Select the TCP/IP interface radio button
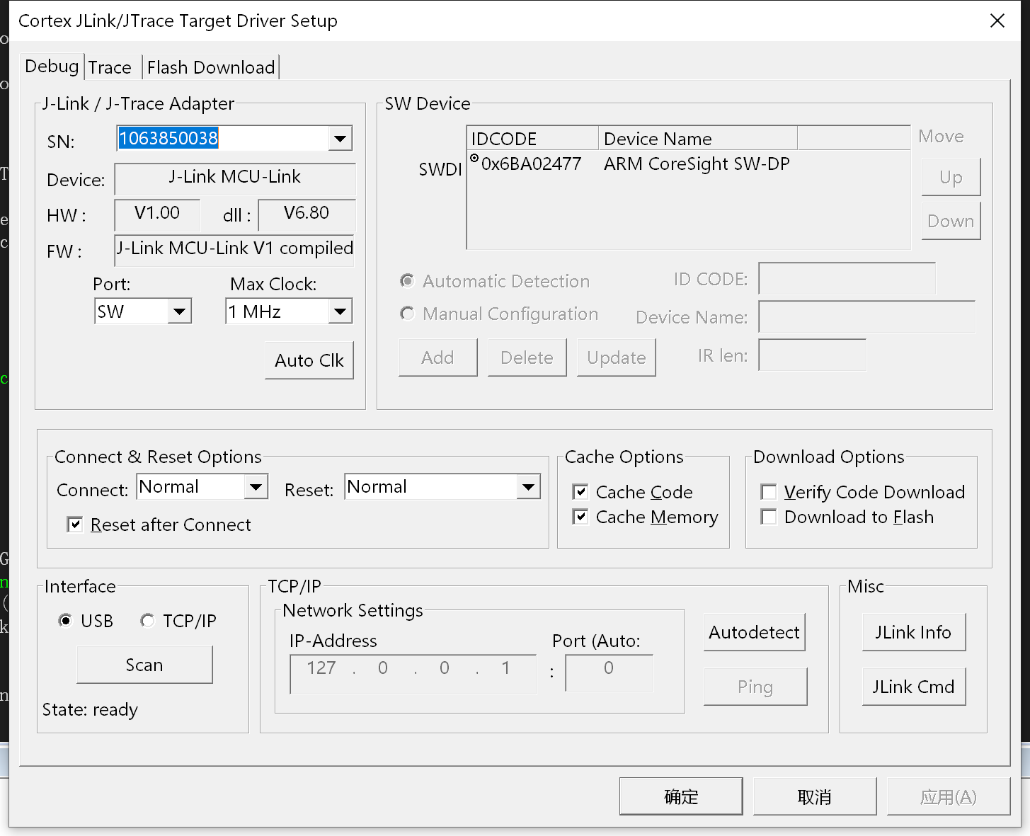Screen dimensions: 1030x836 [147, 621]
